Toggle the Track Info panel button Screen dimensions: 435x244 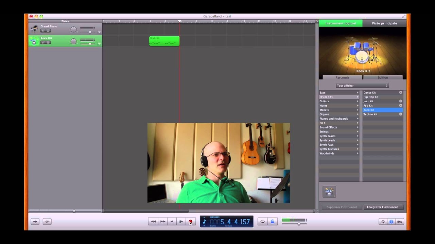click(x=391, y=221)
